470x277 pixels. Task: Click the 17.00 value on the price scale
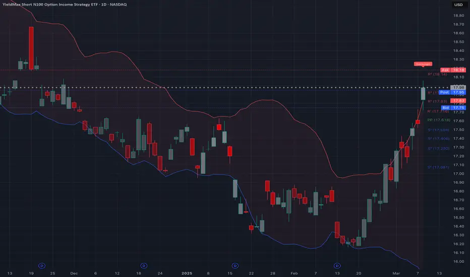(458, 173)
